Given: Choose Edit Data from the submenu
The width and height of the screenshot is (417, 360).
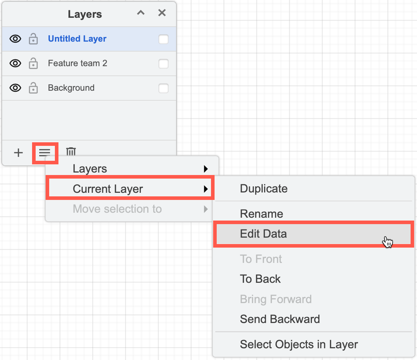Looking at the screenshot, I should coord(263,234).
